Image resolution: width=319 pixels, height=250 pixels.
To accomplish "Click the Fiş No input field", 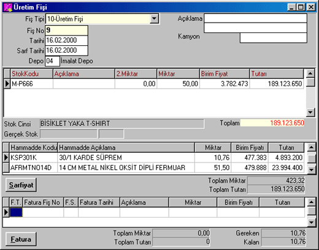I will pyautogui.click(x=66, y=31).
